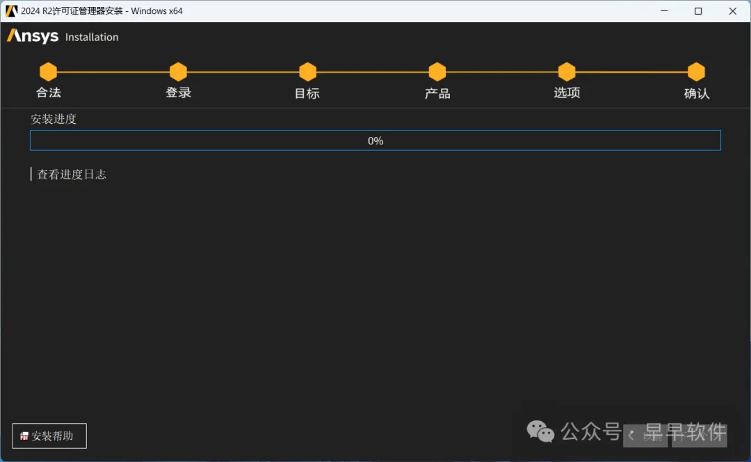751x462 pixels.
Task: Minimize the installer window
Action: 664,10
